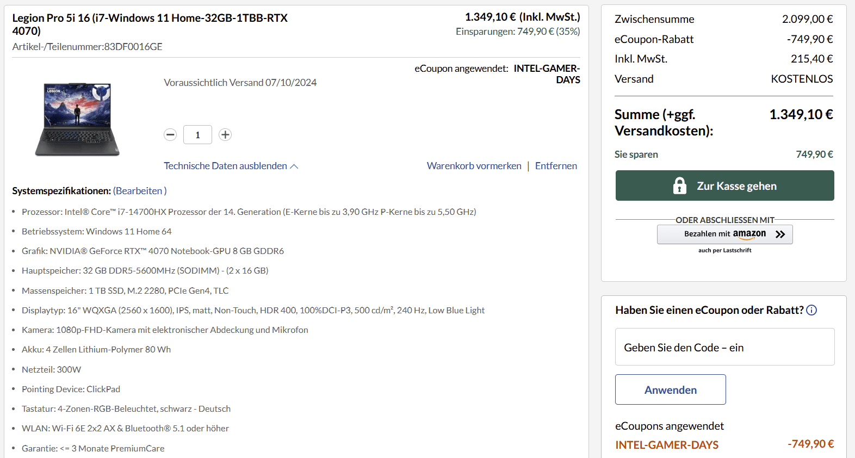Click the Amazon logo in the pay button
The width and height of the screenshot is (855, 458).
749,234
